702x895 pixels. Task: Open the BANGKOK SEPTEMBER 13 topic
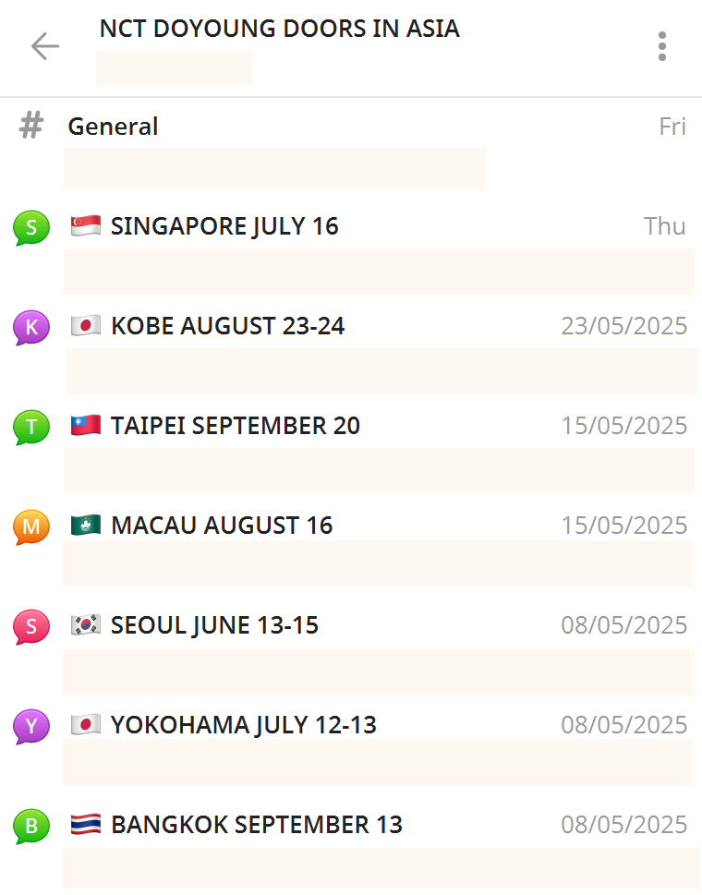click(x=257, y=825)
